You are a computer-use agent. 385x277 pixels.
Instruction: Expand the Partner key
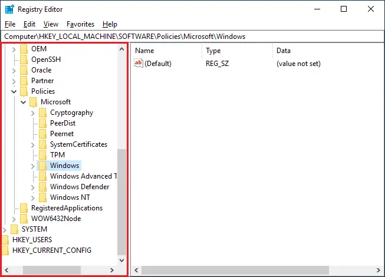pyautogui.click(x=14, y=81)
